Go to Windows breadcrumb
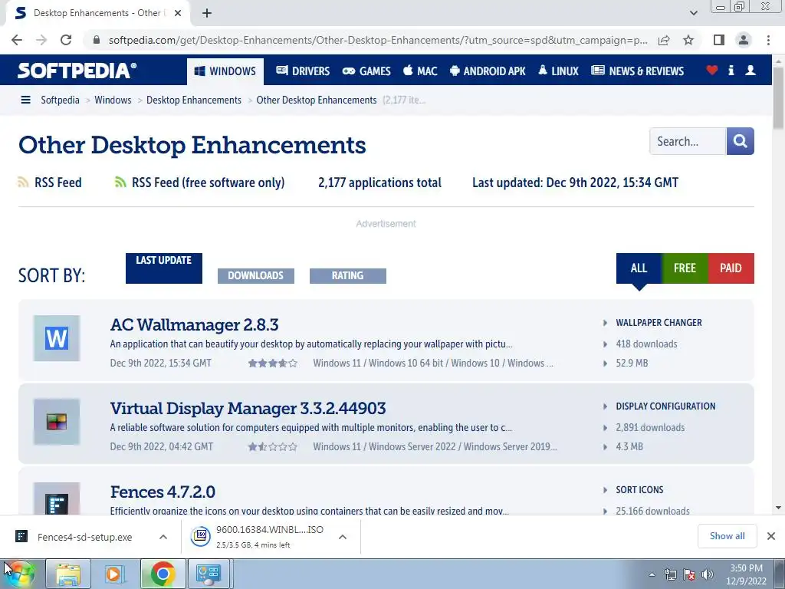This screenshot has height=589, width=785. [x=113, y=100]
